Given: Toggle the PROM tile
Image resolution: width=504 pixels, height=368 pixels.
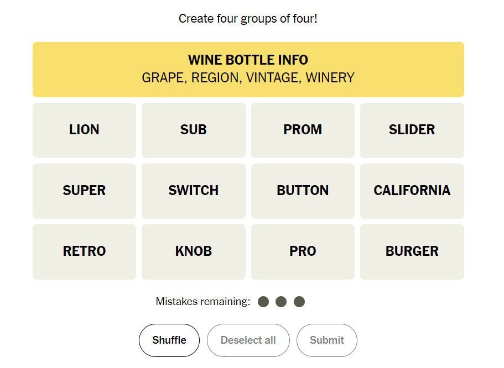Looking at the screenshot, I should click(303, 130).
